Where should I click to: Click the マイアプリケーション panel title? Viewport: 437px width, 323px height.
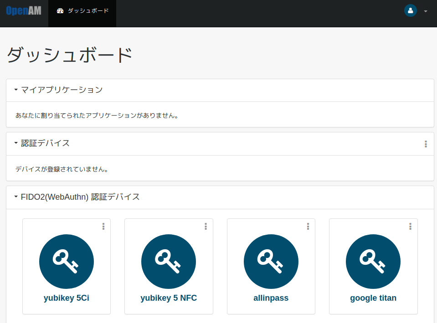pos(62,90)
